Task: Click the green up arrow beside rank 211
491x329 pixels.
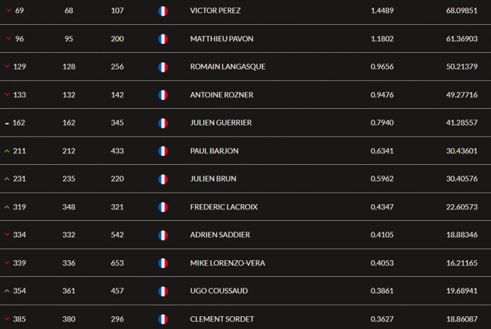Action: pos(7,151)
